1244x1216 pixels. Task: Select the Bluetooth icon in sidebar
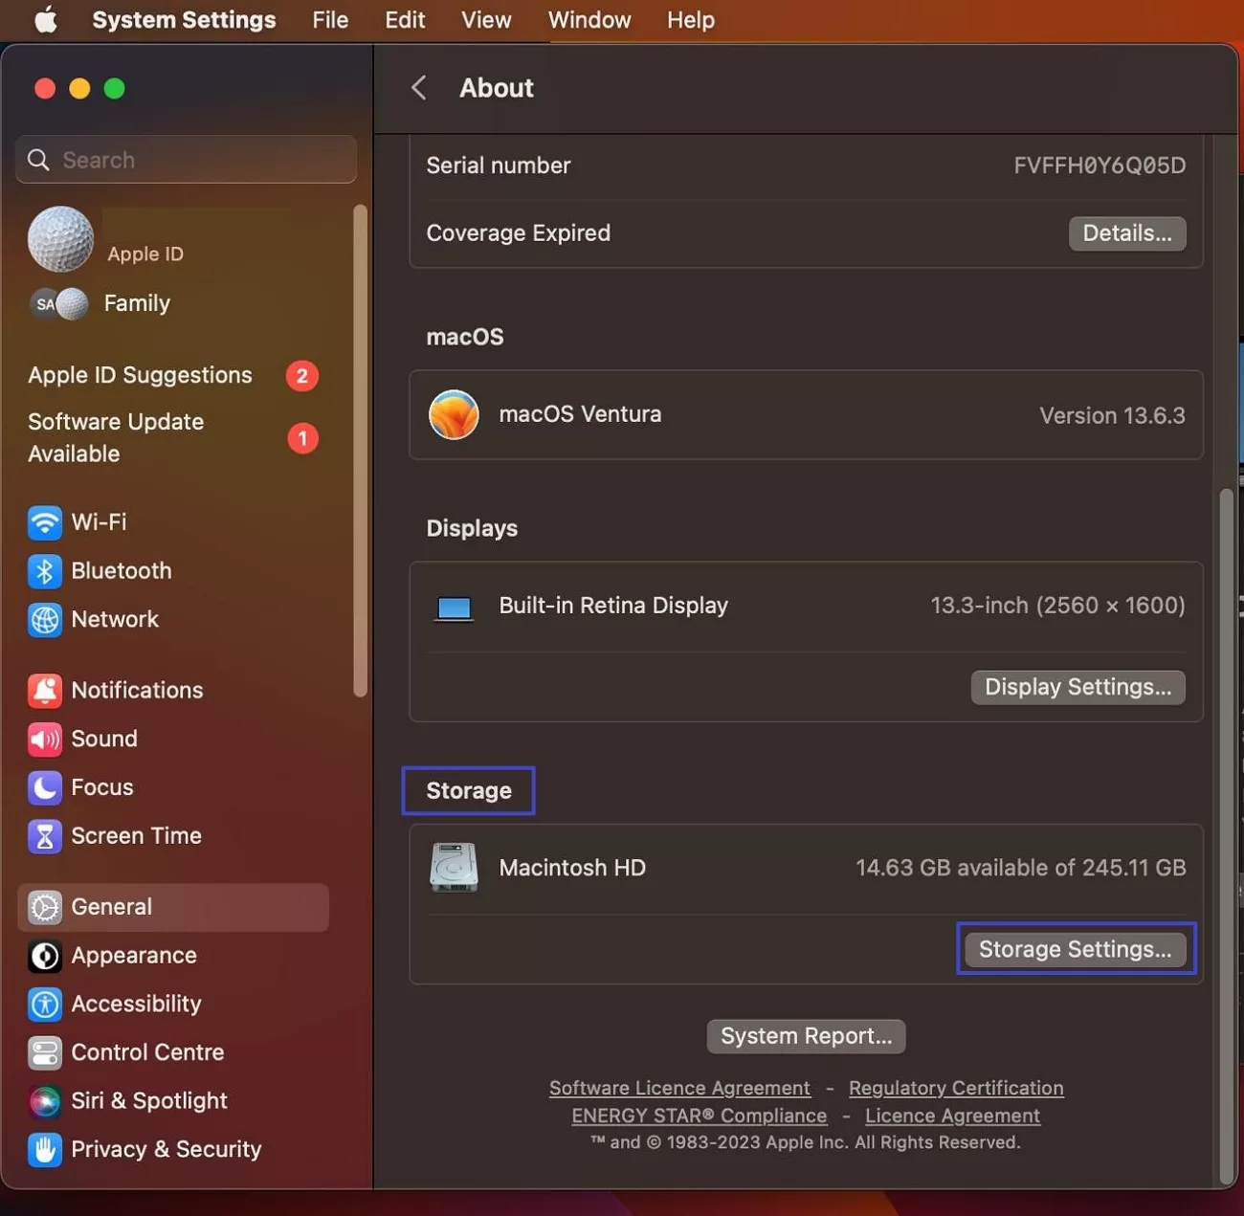point(45,571)
